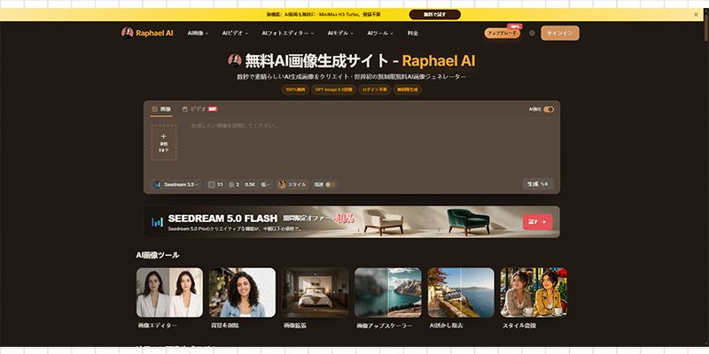Toggle the AI強化 switch
This screenshot has width=709, height=354.
click(549, 109)
